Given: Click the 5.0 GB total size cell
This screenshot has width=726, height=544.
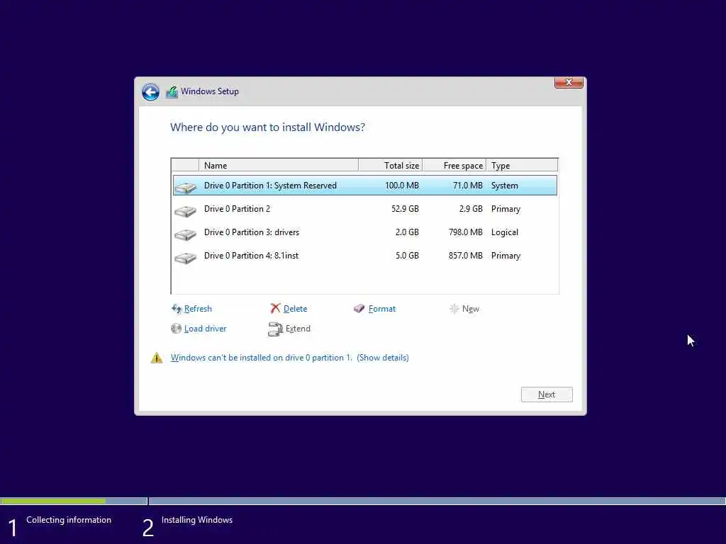Looking at the screenshot, I should point(407,256).
